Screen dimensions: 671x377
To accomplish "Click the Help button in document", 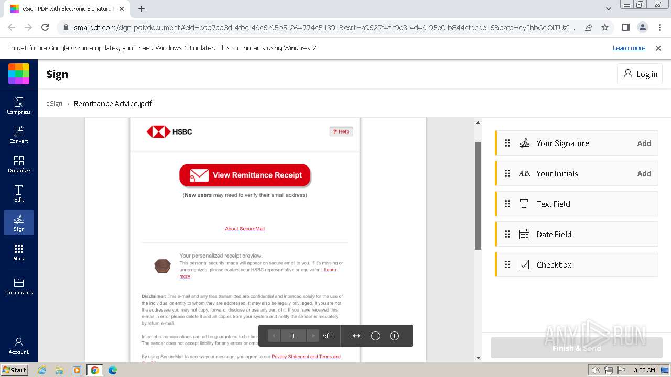I will [x=341, y=131].
